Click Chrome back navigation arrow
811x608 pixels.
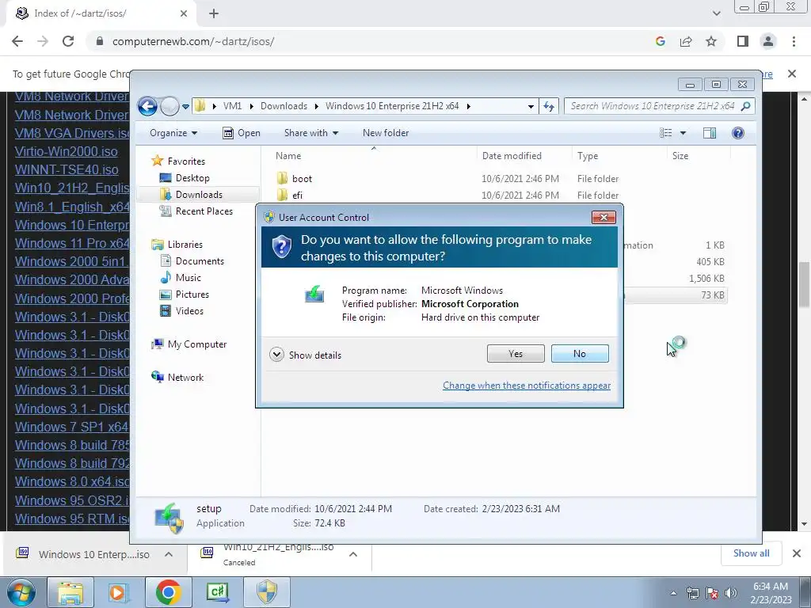(x=17, y=41)
